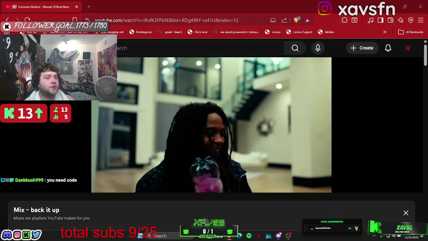Viewport: 428px width, 241px height.
Task: Click the YouTube search magnifier button
Action: [295, 48]
